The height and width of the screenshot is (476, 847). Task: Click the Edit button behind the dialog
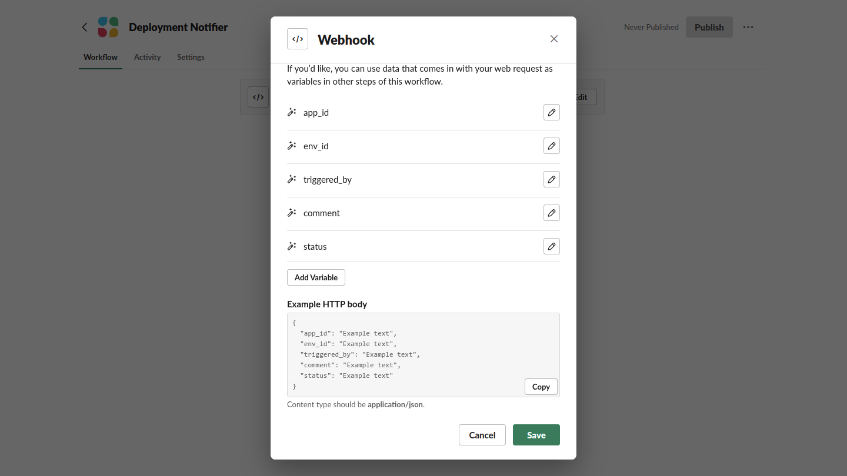click(x=586, y=97)
